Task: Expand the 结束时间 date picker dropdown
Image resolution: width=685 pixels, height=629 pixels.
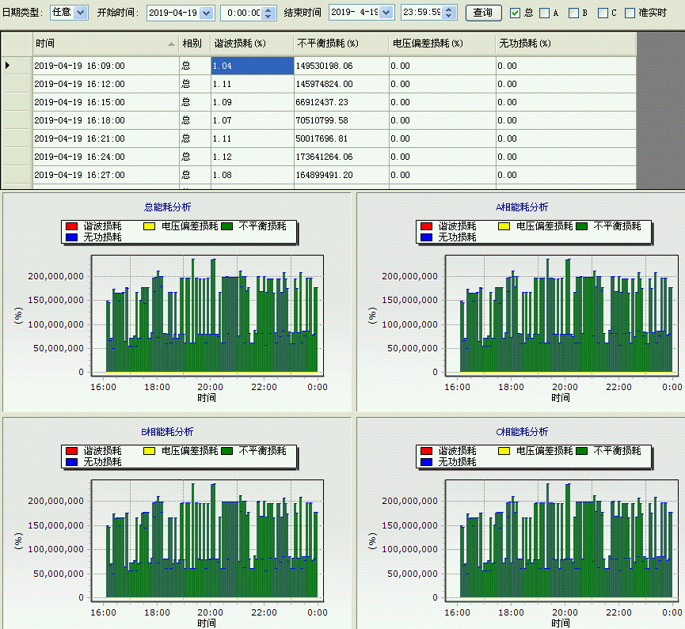Action: pos(386,13)
